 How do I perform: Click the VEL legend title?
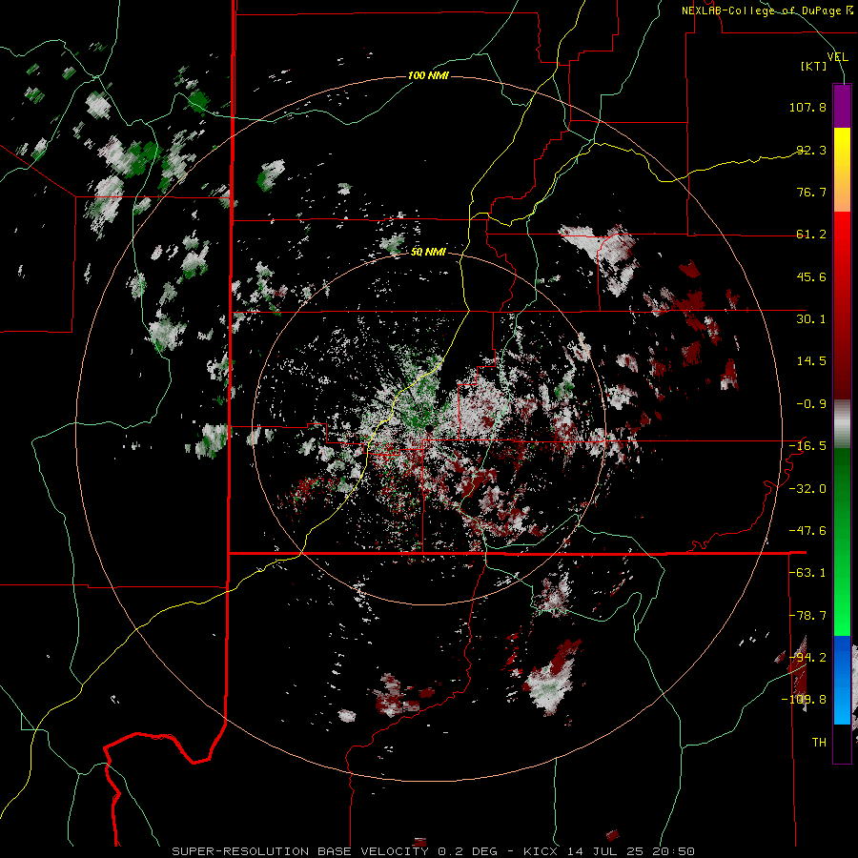click(837, 57)
